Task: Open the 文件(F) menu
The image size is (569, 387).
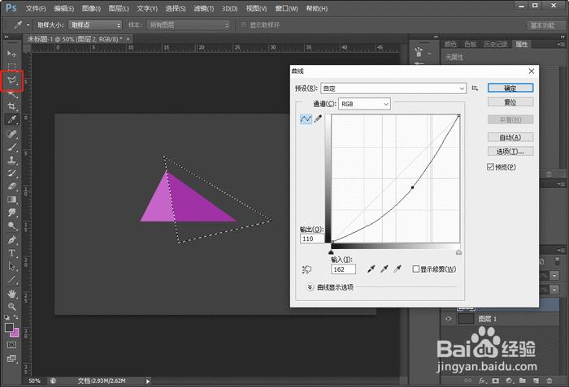Action: (36, 8)
